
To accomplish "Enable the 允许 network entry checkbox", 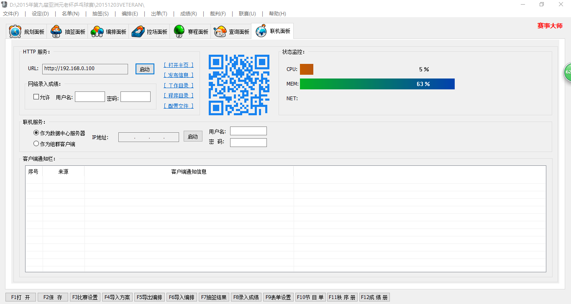I will [x=36, y=97].
